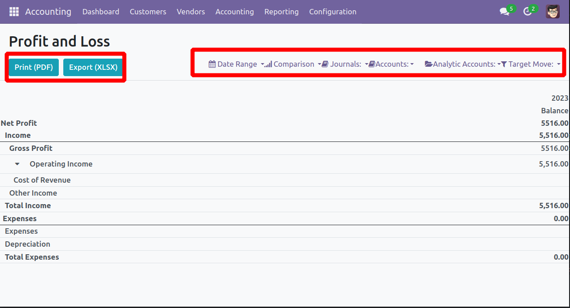
Task: Open the Customers menu
Action: tap(148, 12)
